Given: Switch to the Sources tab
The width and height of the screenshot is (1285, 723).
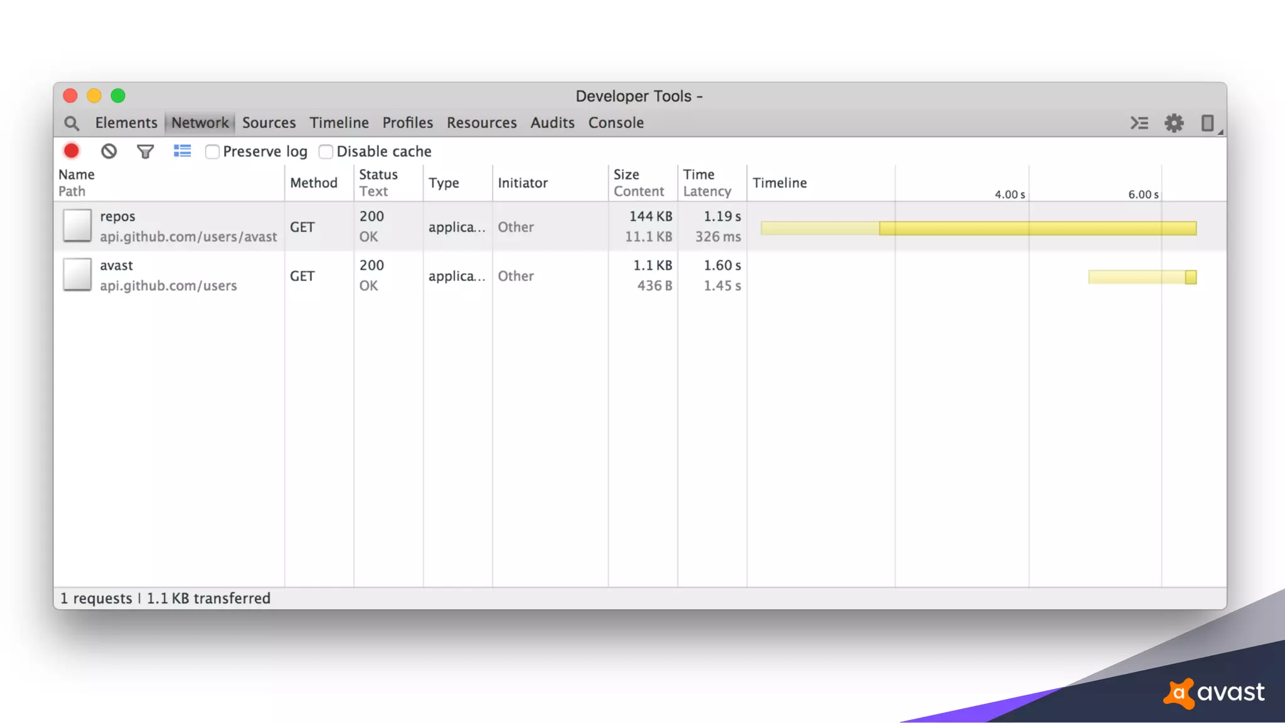Looking at the screenshot, I should point(269,123).
